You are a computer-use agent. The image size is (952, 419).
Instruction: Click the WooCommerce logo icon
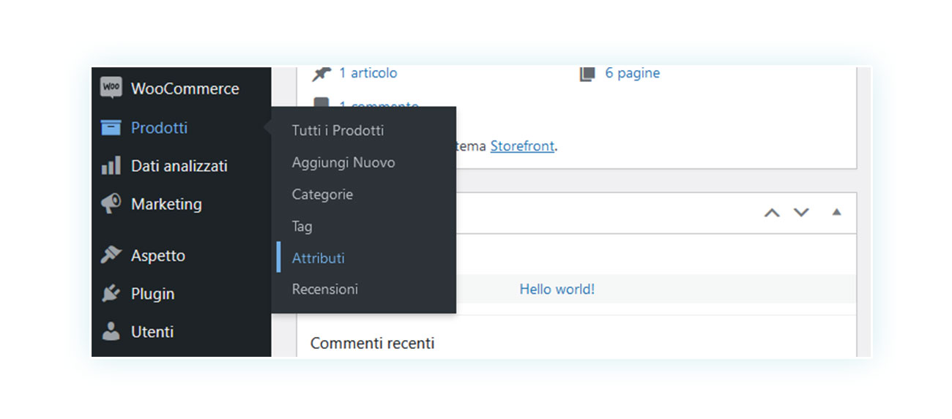tap(111, 88)
